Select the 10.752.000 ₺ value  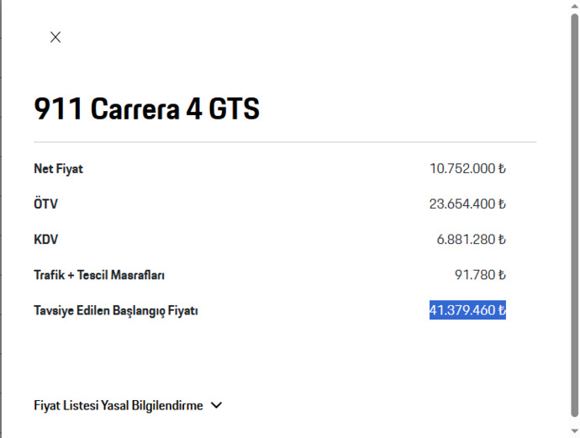(467, 169)
